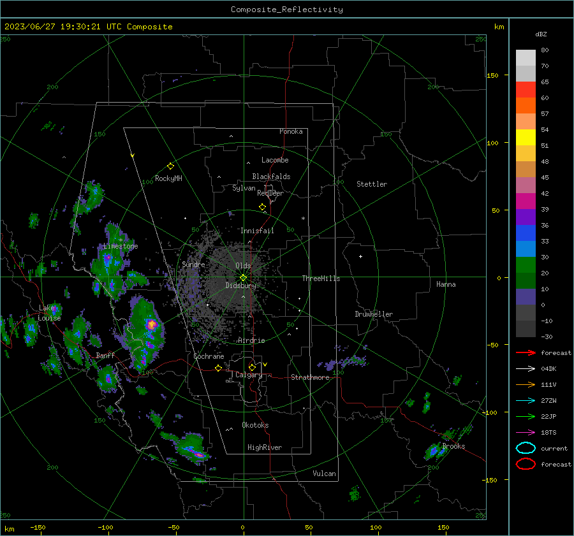Click the Ponoka label
The height and width of the screenshot is (536, 574).
coord(291,131)
